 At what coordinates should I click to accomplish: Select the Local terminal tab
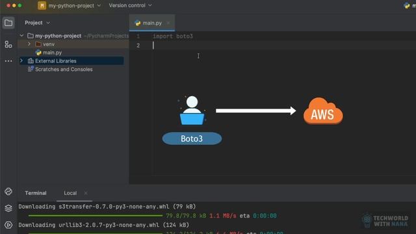[70, 193]
